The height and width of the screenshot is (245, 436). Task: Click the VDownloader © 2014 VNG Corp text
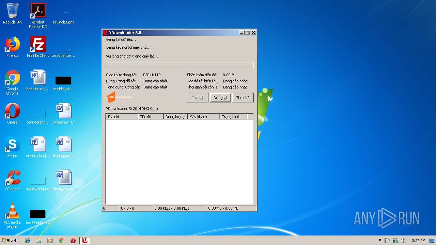coord(132,109)
